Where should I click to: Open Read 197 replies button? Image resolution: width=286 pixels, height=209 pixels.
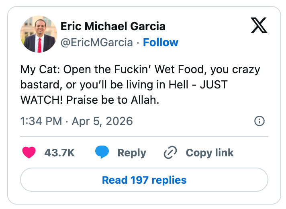click(x=144, y=180)
